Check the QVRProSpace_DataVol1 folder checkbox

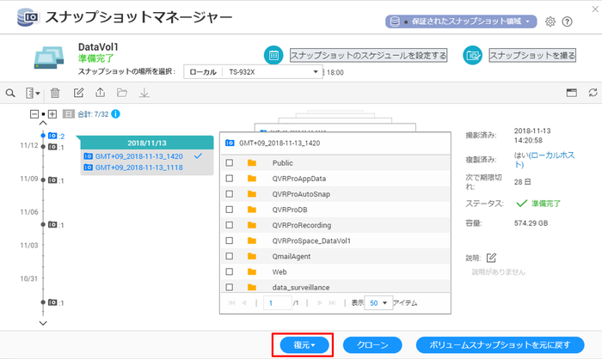230,240
